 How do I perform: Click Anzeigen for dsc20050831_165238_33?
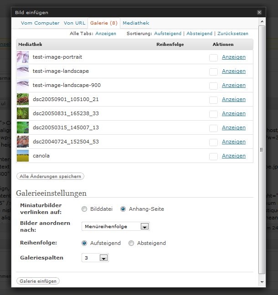point(233,113)
